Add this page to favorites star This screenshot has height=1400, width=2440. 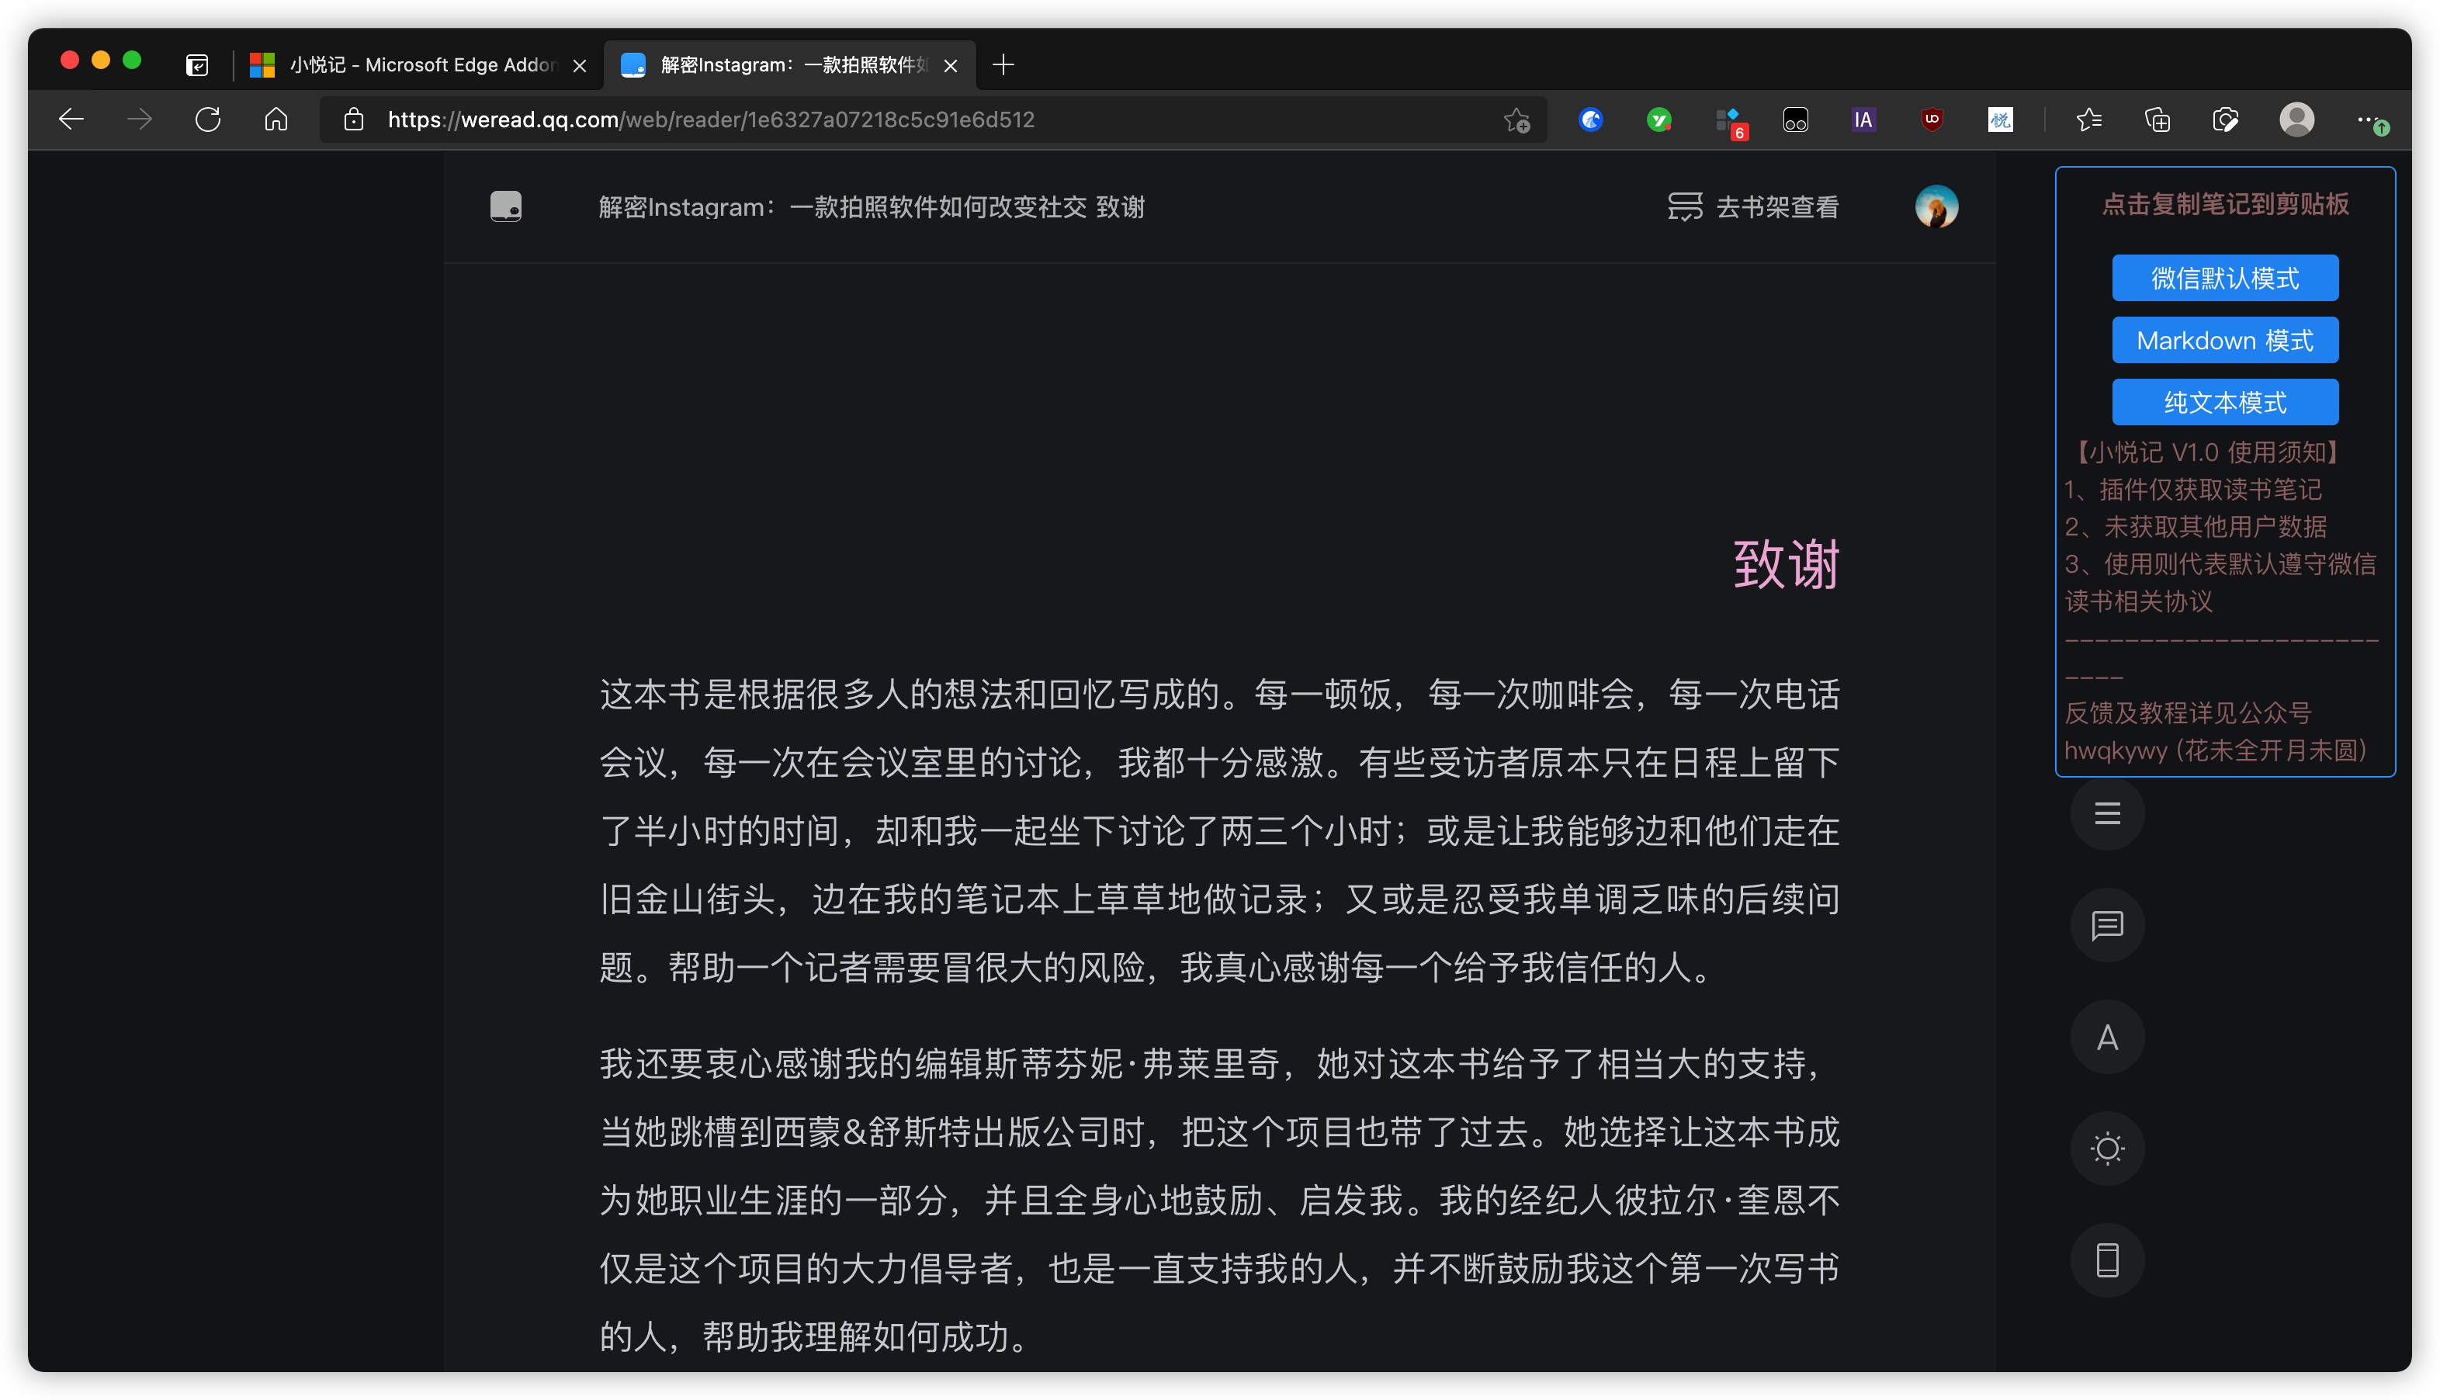point(1516,120)
